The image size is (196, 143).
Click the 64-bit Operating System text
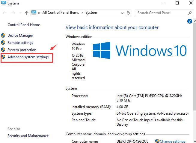(x=153, y=113)
